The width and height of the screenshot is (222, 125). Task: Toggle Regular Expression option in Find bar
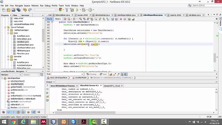click(x=119, y=74)
